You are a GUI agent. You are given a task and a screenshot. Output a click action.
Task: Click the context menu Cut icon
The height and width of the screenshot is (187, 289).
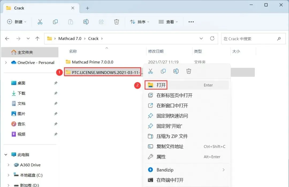150,71
